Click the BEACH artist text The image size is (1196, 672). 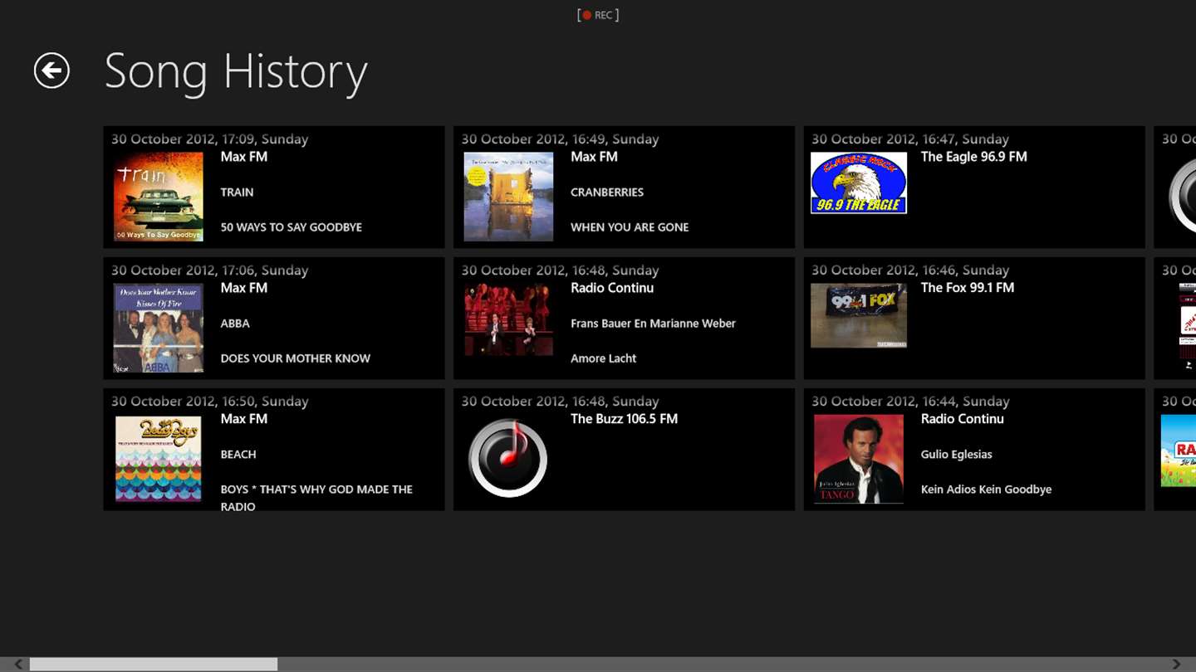(x=238, y=455)
